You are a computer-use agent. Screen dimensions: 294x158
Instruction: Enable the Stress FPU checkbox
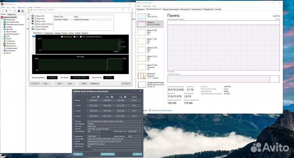tap(36, 19)
